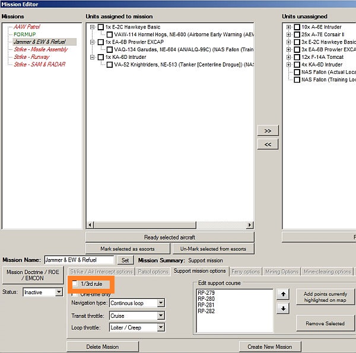Switch to Mine-clearing options tab

click(327, 272)
